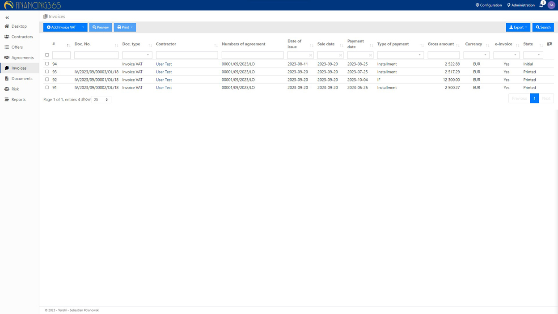
Task: Open the Type of payment filter dropdown
Action: [400, 55]
